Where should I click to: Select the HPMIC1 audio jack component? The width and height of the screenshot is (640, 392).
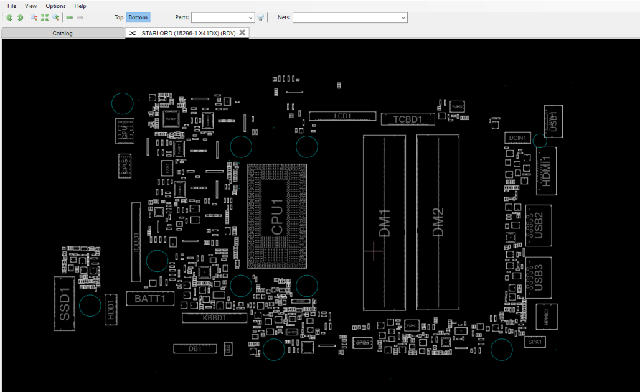pyautogui.click(x=547, y=317)
